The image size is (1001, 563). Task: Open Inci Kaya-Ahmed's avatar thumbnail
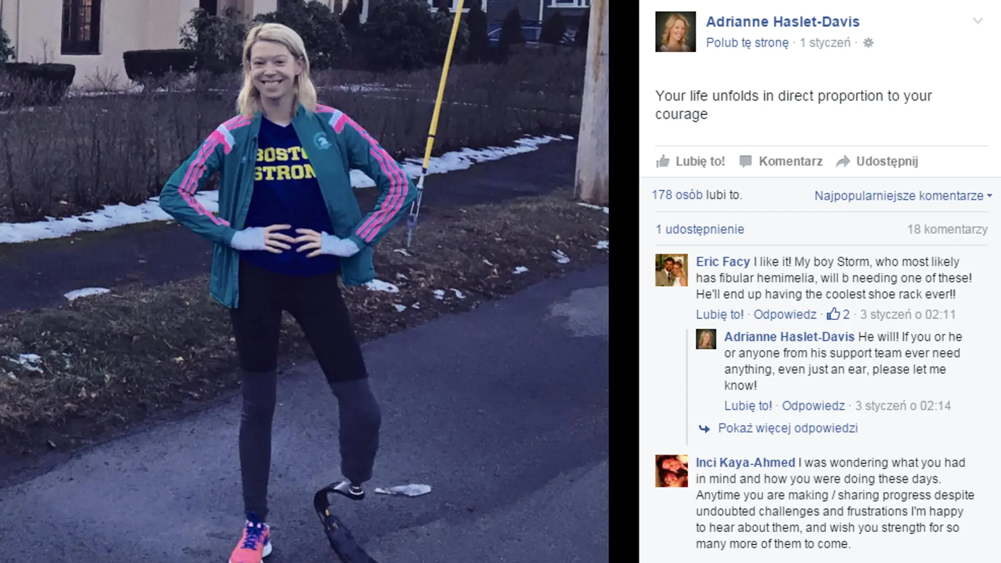click(x=672, y=471)
